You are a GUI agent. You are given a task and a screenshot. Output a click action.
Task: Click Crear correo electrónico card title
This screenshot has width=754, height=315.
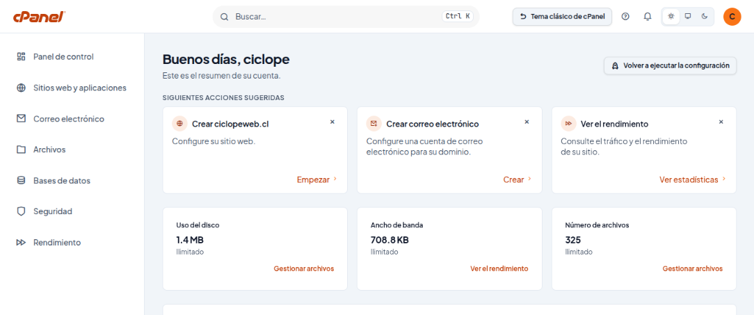click(433, 124)
